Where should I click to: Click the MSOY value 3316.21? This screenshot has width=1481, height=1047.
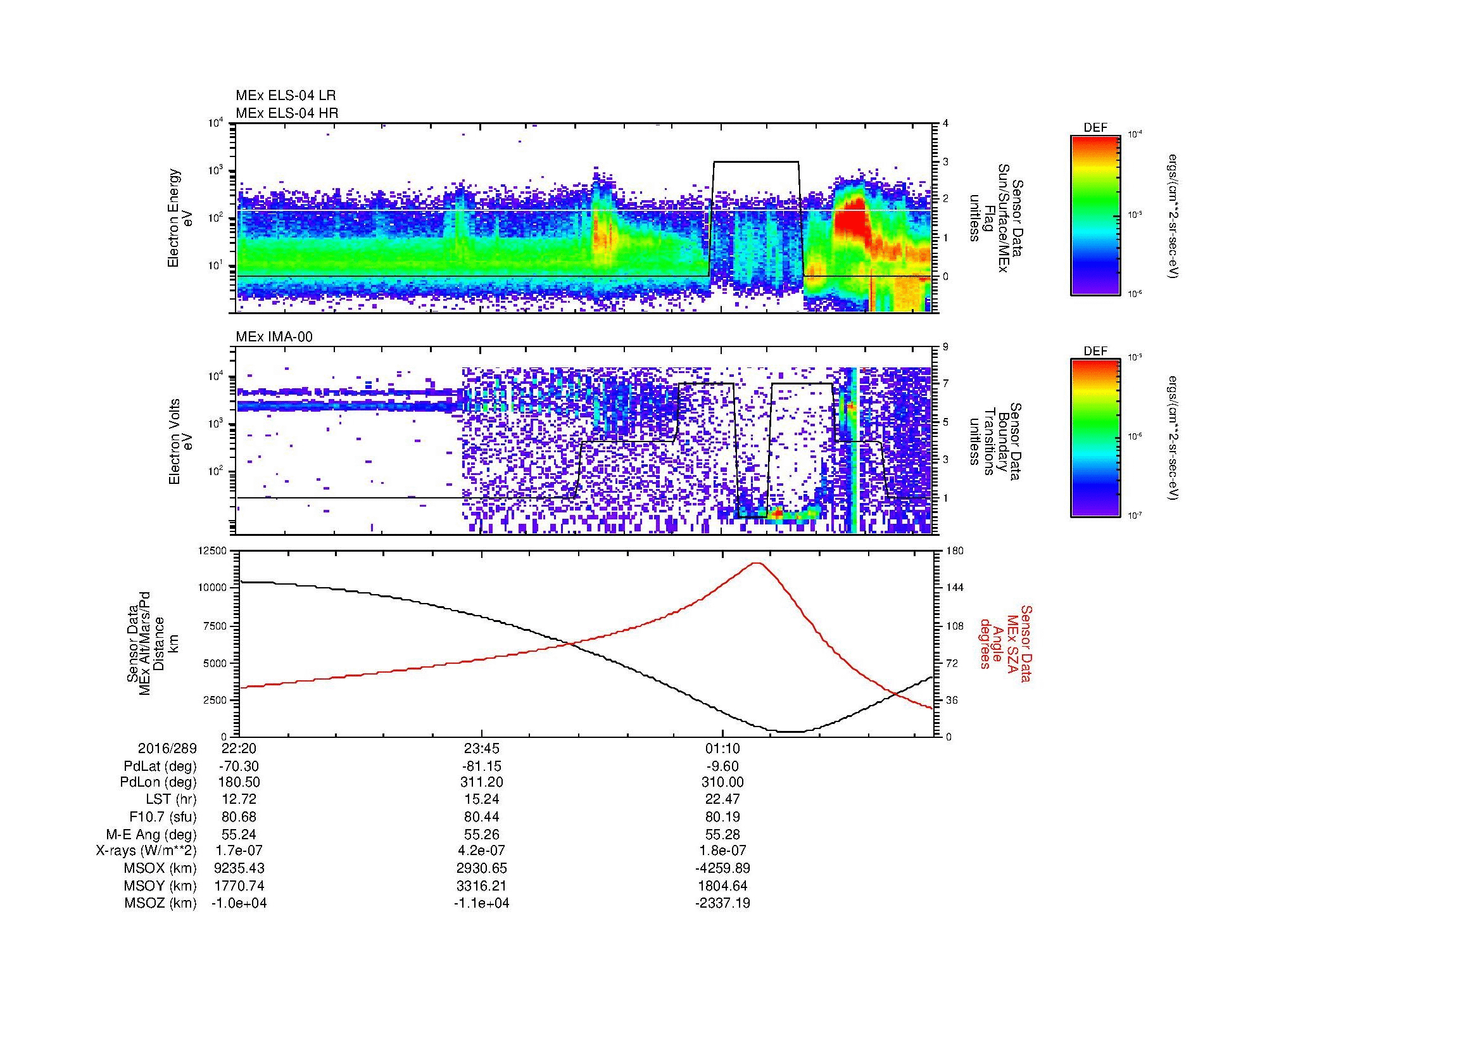tap(481, 885)
